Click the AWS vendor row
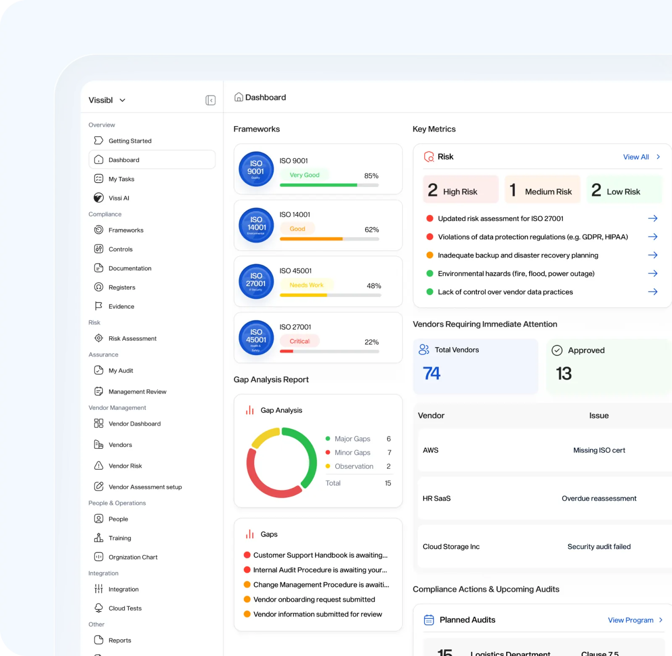This screenshot has height=656, width=672. 545,450
